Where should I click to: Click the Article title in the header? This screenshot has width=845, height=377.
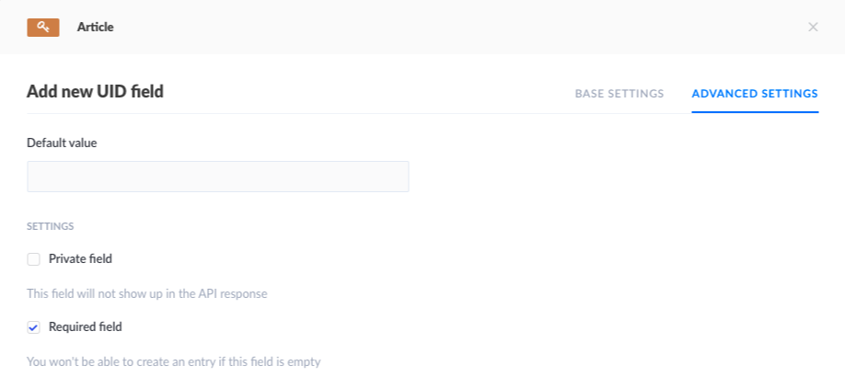tap(96, 28)
